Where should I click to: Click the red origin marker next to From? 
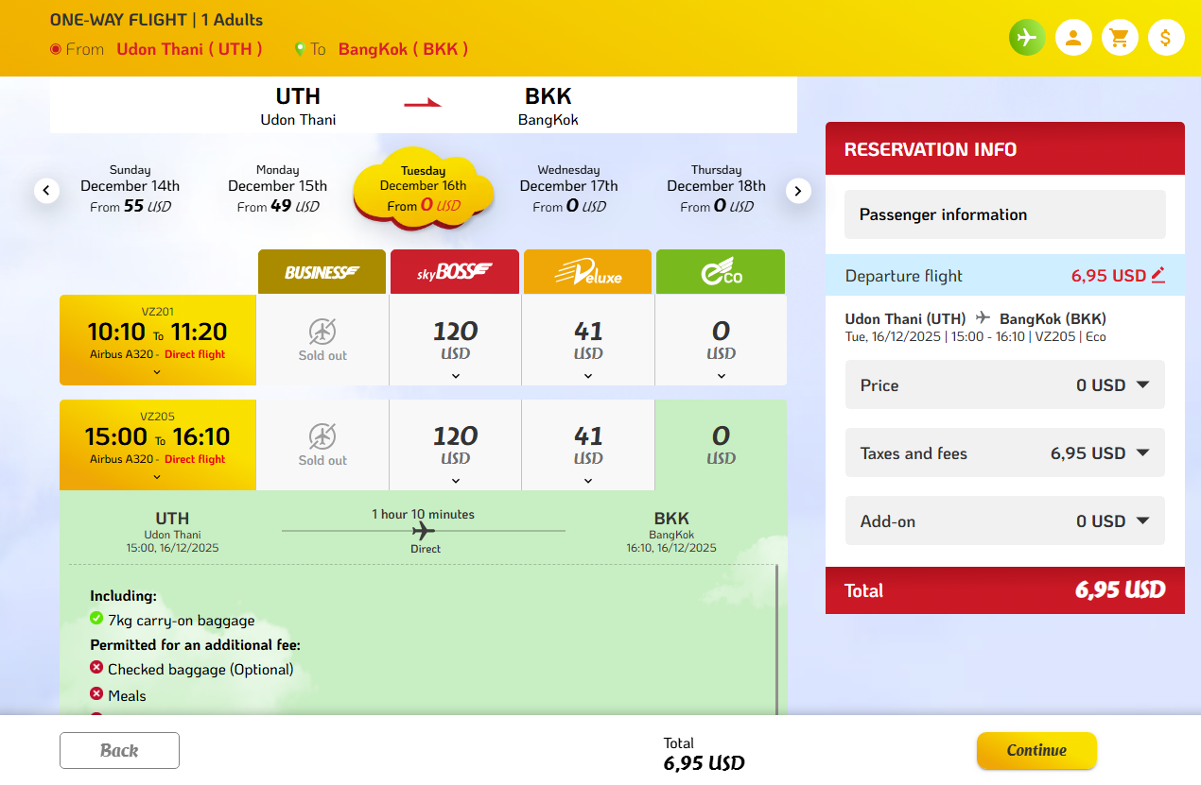coord(55,49)
